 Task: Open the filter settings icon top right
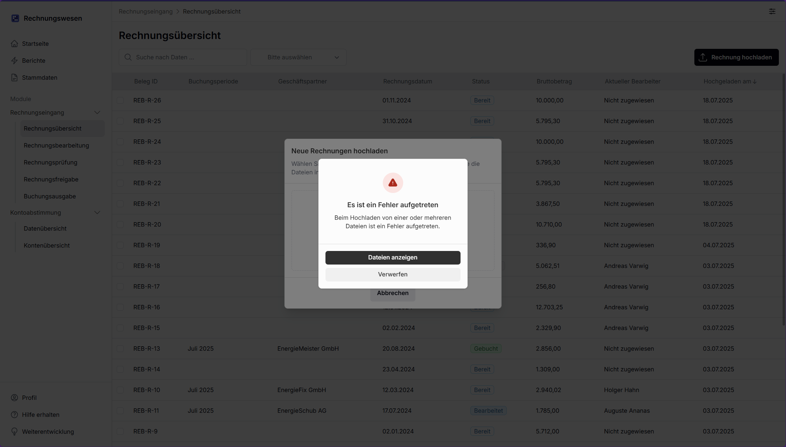point(772,12)
